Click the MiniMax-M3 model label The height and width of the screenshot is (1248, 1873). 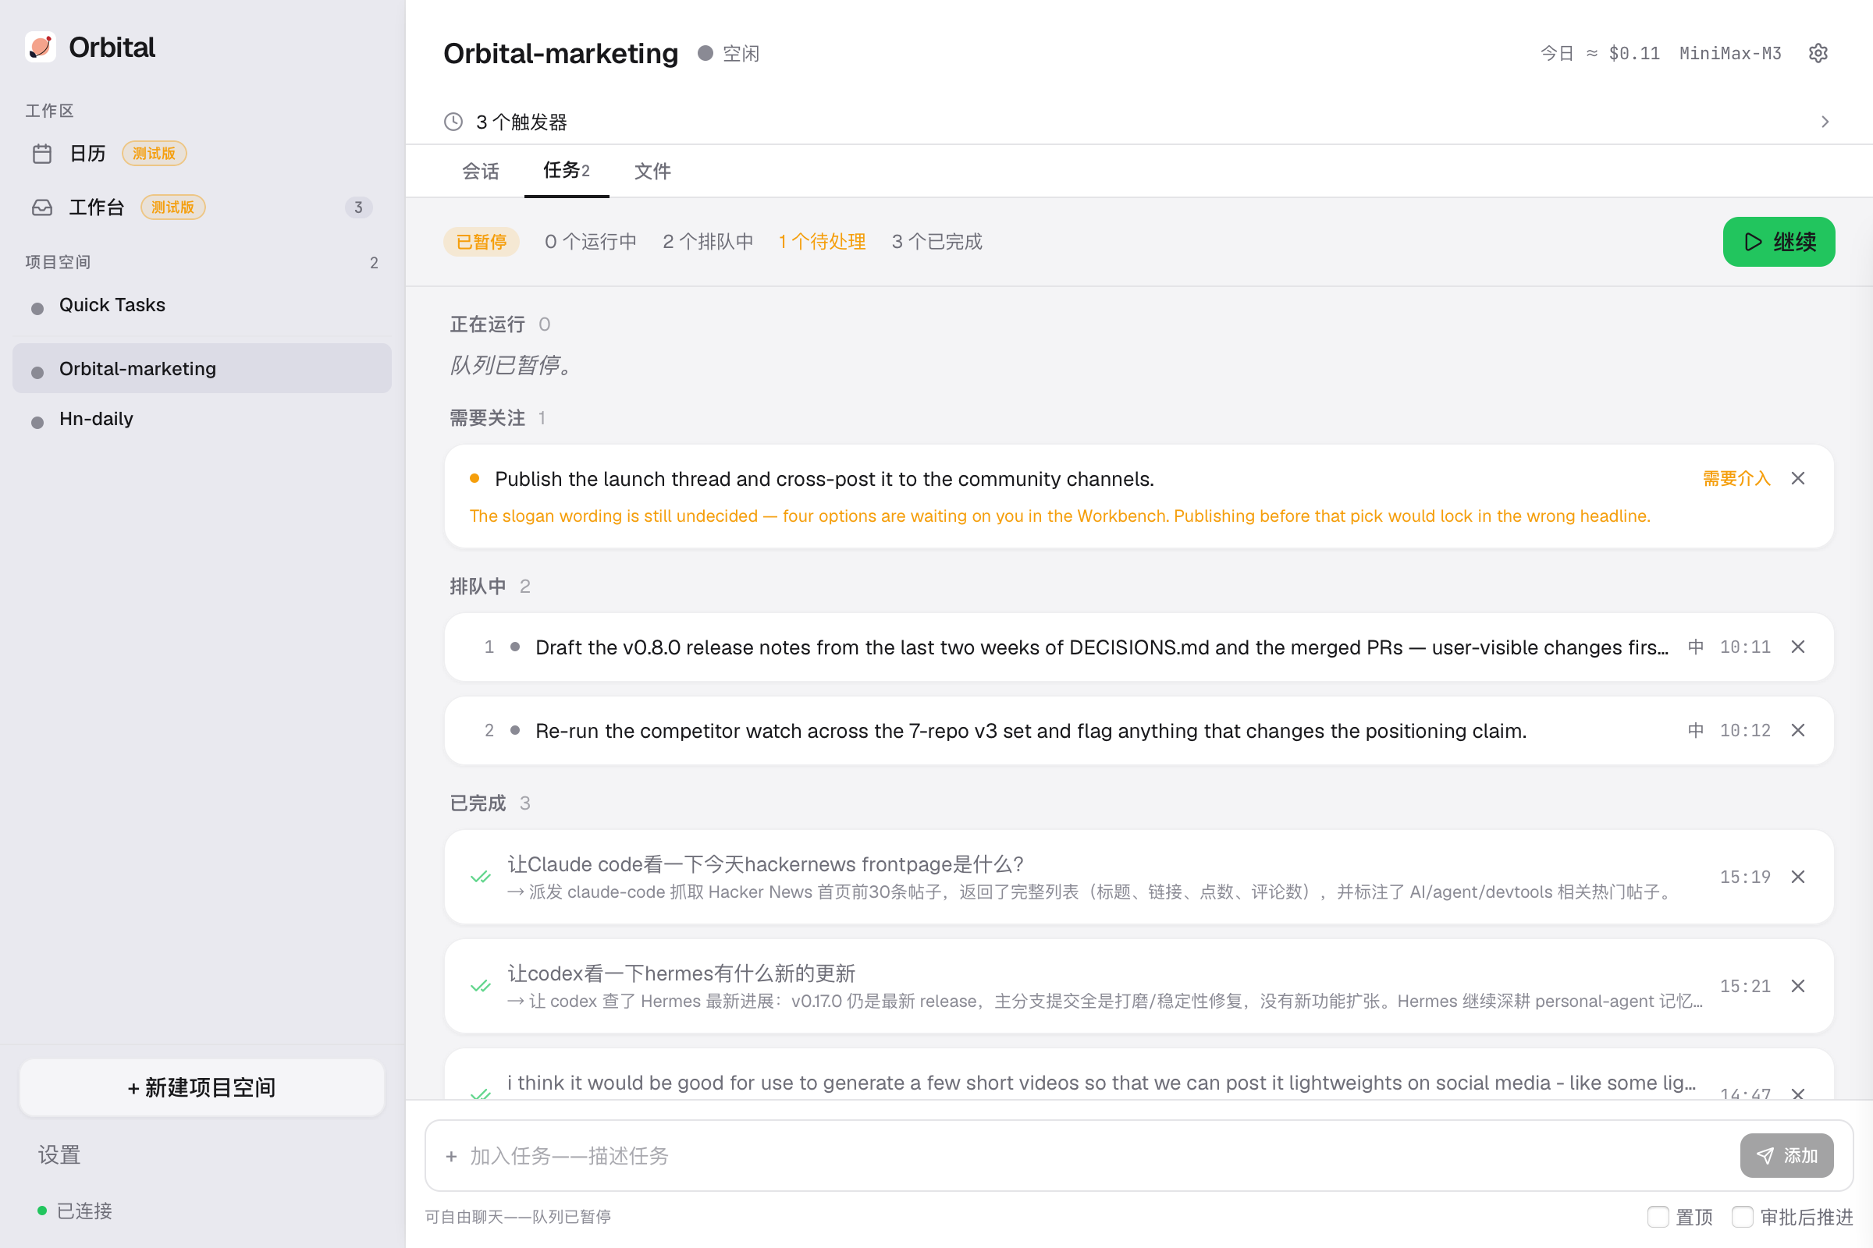(x=1730, y=53)
